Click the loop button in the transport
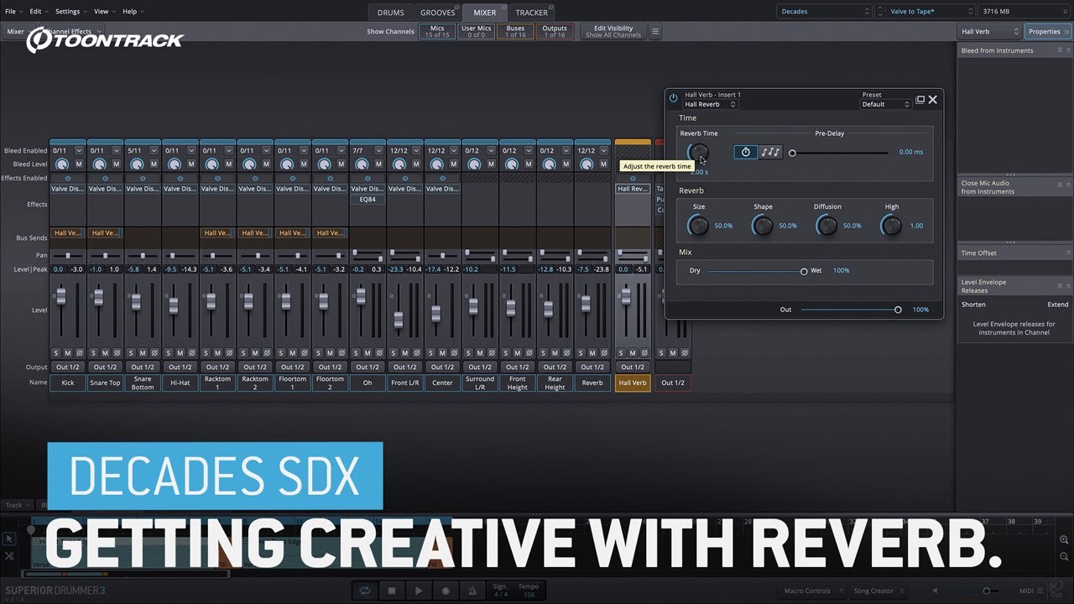This screenshot has height=604, width=1074. coord(364,591)
